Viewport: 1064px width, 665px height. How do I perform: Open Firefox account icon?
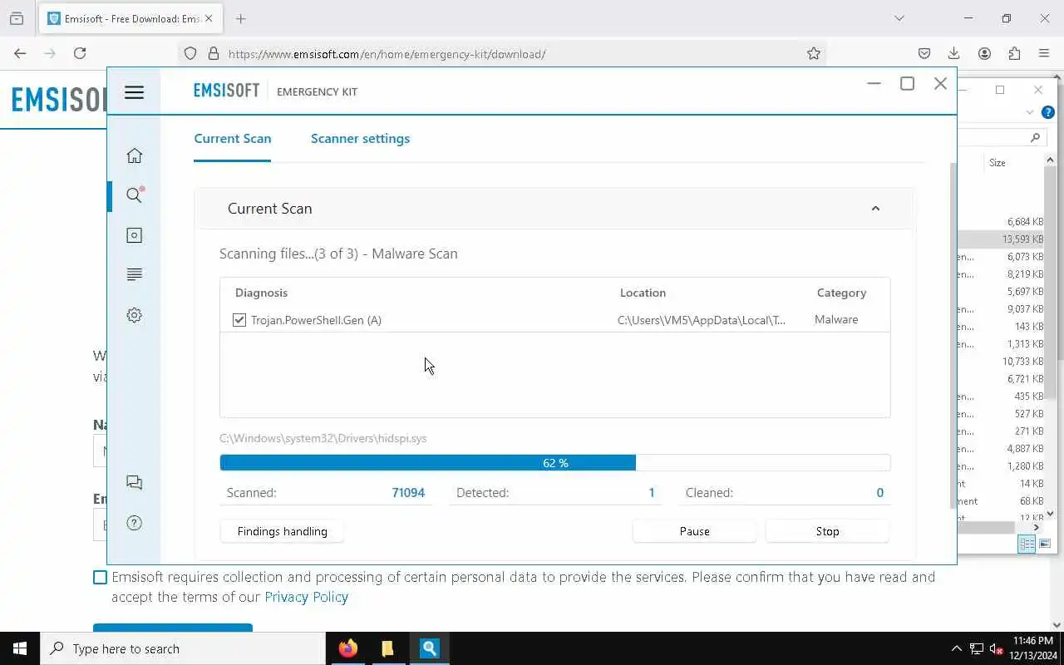click(x=984, y=53)
